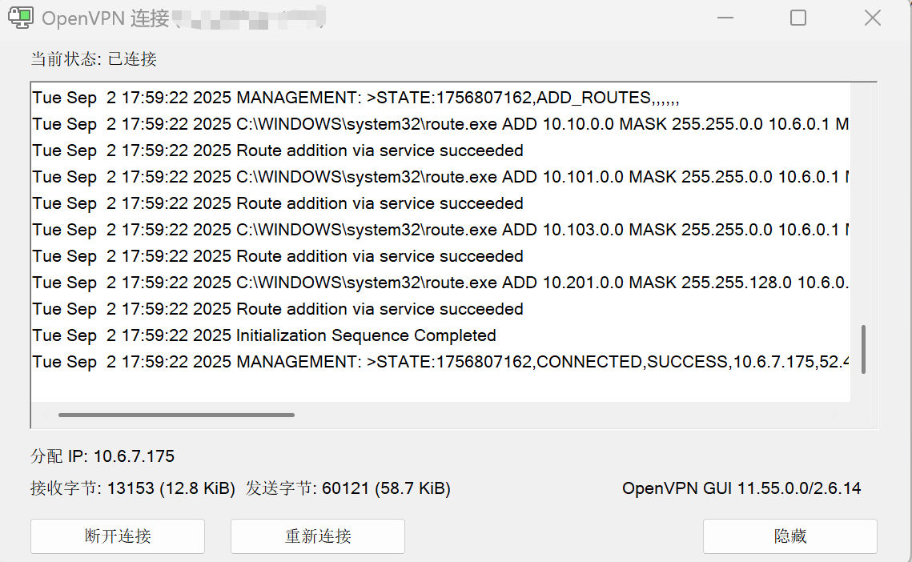Select the route ADD 10.103.0.0 log line
The width and height of the screenshot is (912, 562).
coord(440,230)
